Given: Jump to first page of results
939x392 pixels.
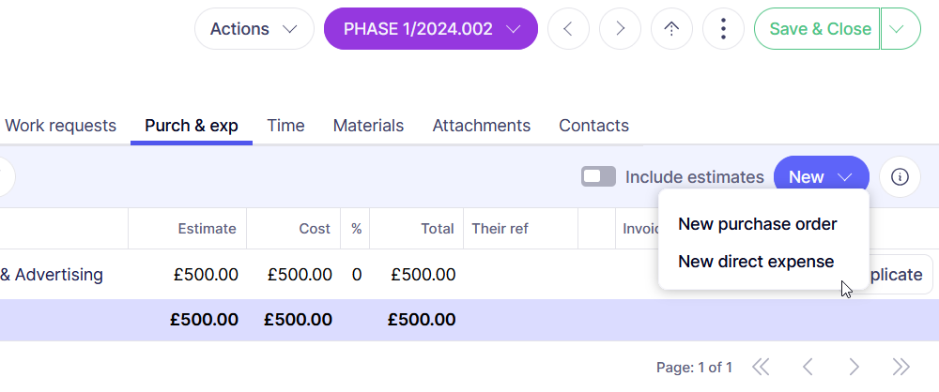Looking at the screenshot, I should (x=761, y=367).
